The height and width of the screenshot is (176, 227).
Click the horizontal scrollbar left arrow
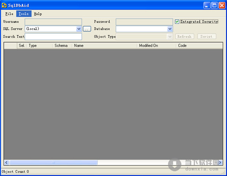click(x=6, y=162)
